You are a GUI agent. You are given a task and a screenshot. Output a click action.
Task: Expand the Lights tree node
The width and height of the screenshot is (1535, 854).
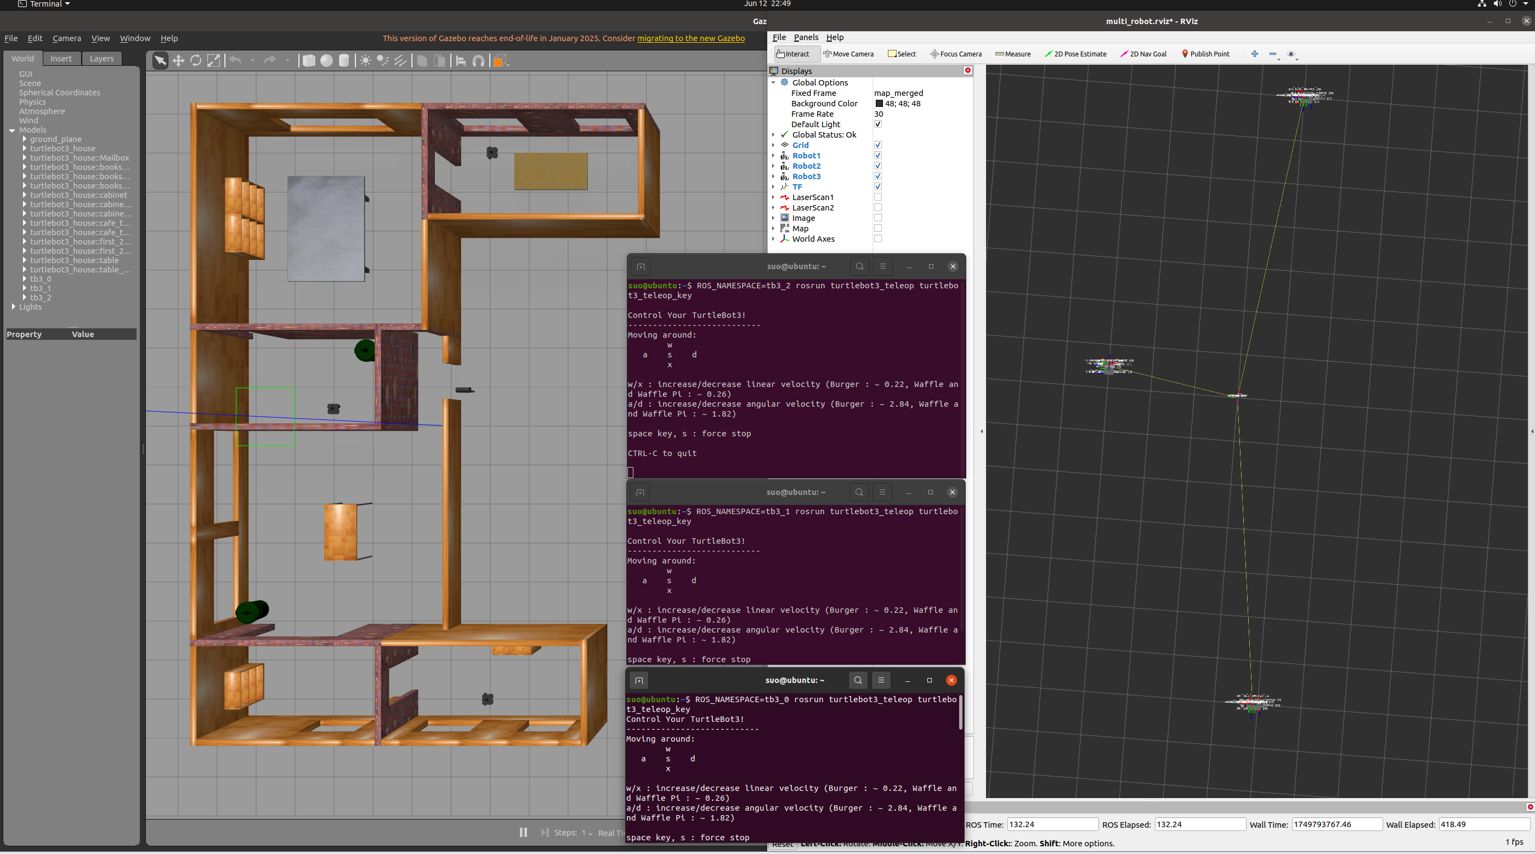(13, 307)
